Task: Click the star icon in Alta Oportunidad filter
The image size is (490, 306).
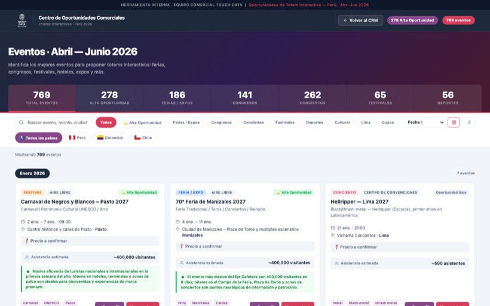Action: 125,123
